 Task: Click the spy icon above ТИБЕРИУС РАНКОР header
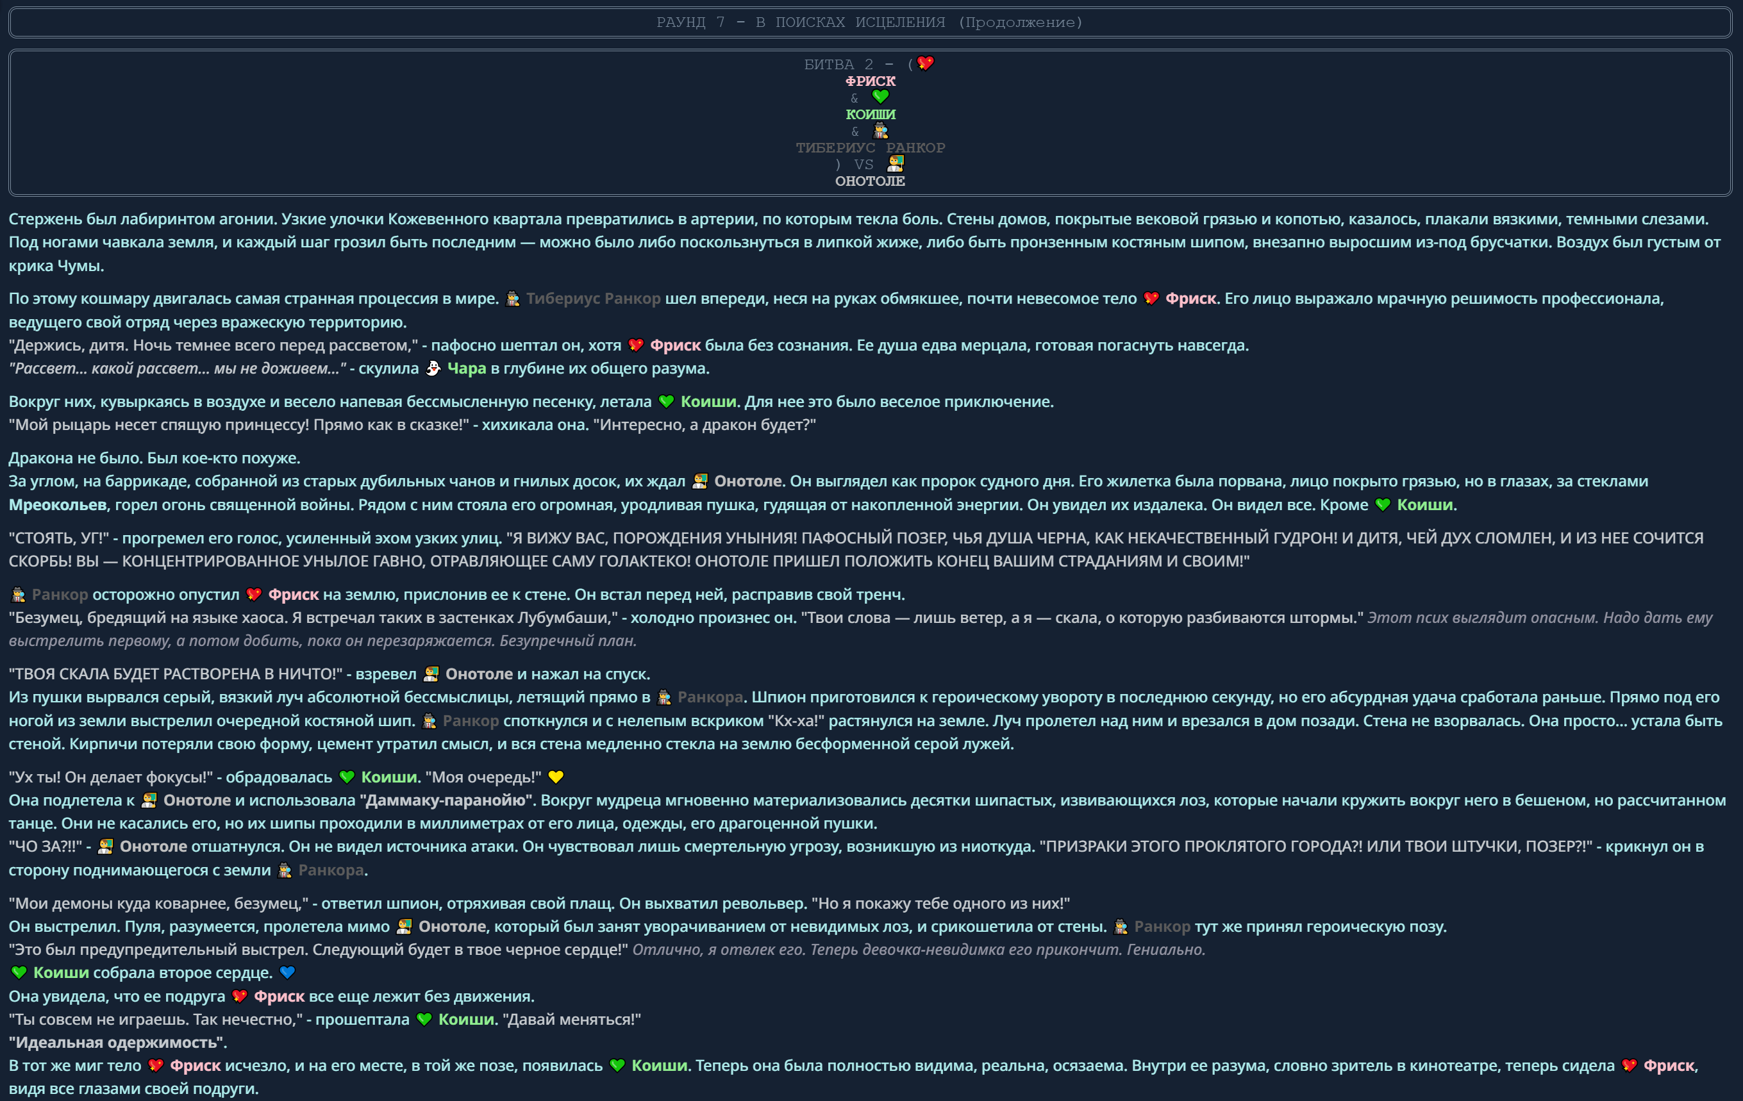point(880,130)
